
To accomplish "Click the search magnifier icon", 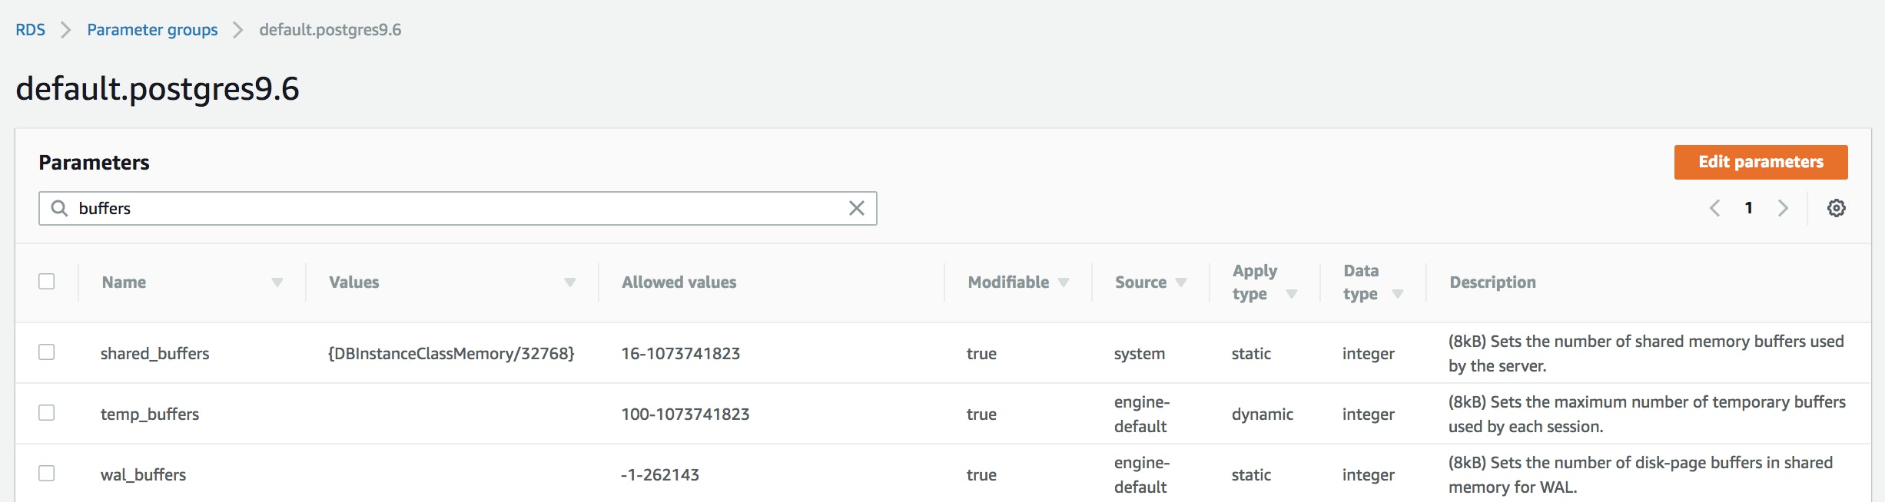I will click(x=59, y=208).
